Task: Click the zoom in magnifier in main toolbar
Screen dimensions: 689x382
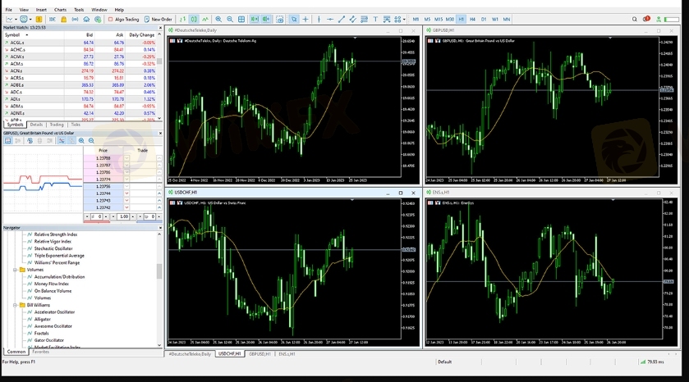Action: [x=218, y=19]
